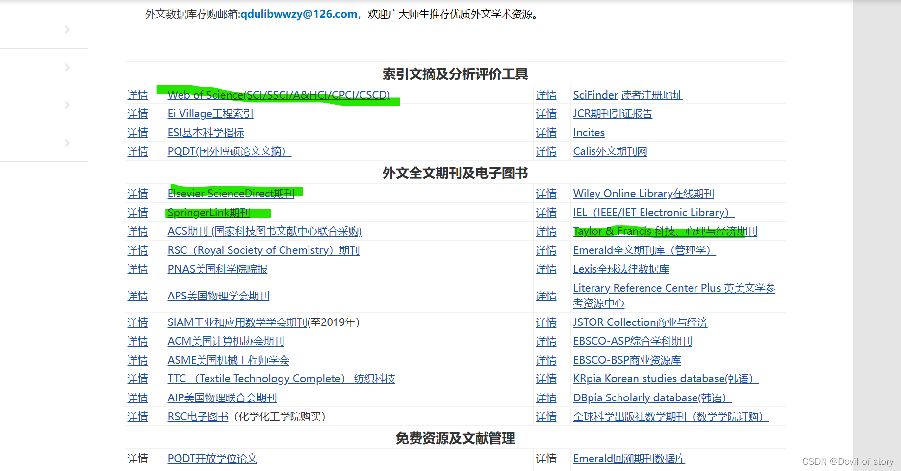Open IEL (IEEE/IET Electronic Library) link
The image size is (901, 471).
(654, 213)
